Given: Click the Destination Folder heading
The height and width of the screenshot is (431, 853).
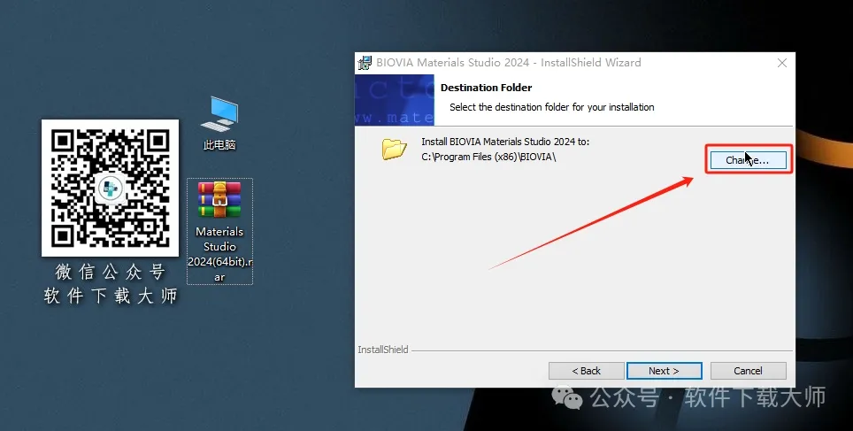Looking at the screenshot, I should point(486,89).
